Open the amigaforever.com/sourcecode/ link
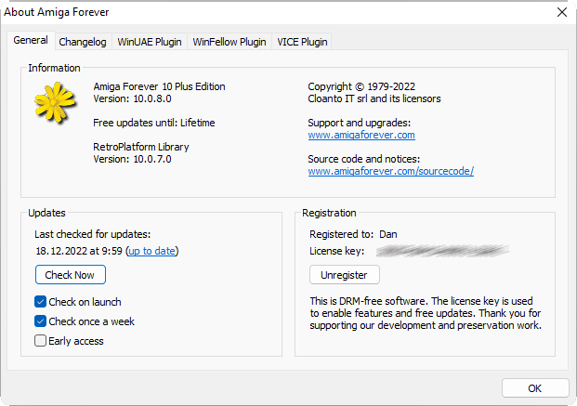 pyautogui.click(x=391, y=171)
